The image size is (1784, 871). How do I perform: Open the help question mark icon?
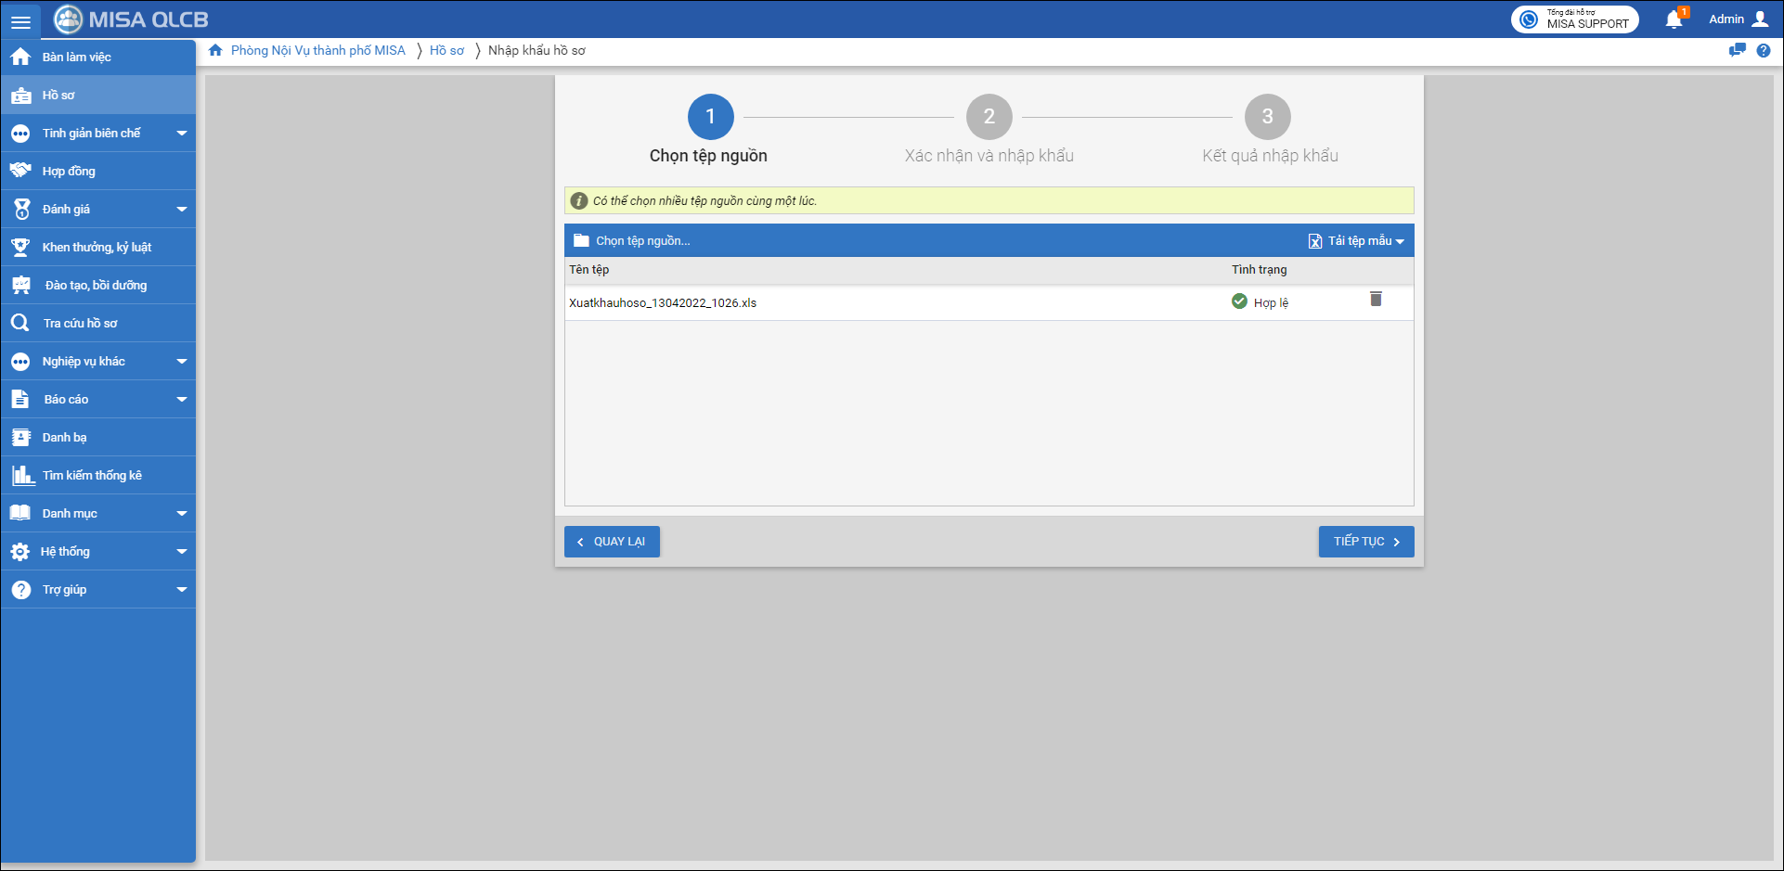point(1763,51)
